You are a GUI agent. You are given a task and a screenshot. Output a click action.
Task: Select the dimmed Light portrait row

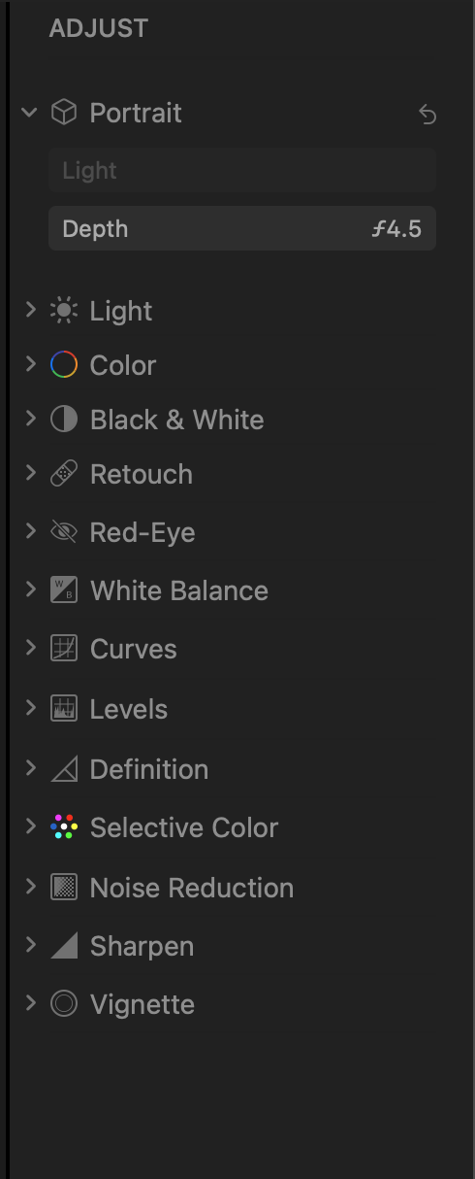tap(242, 171)
